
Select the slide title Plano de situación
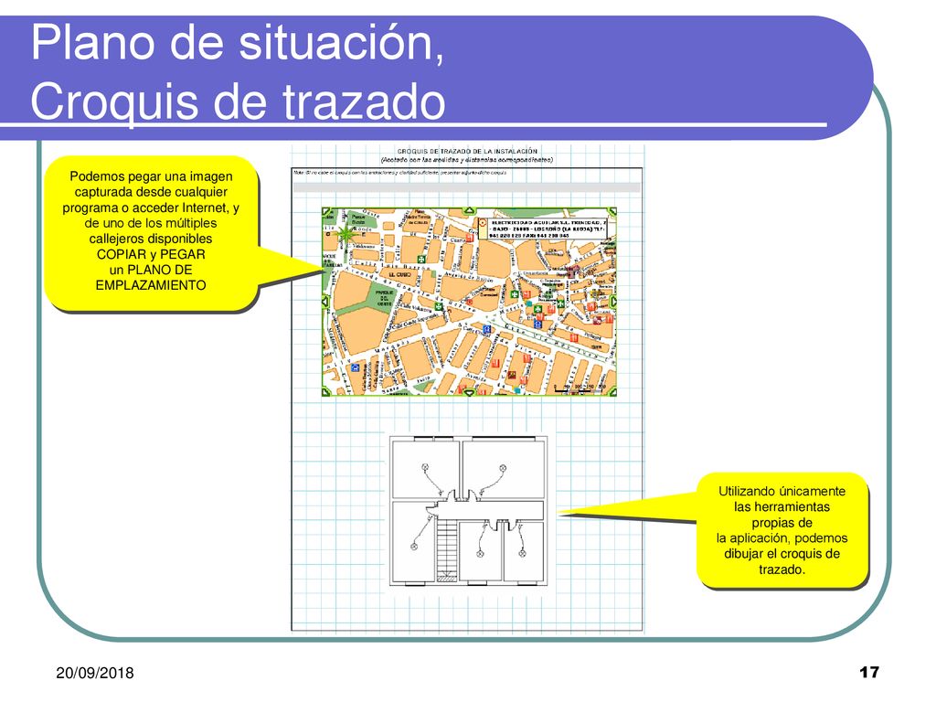tap(238, 72)
